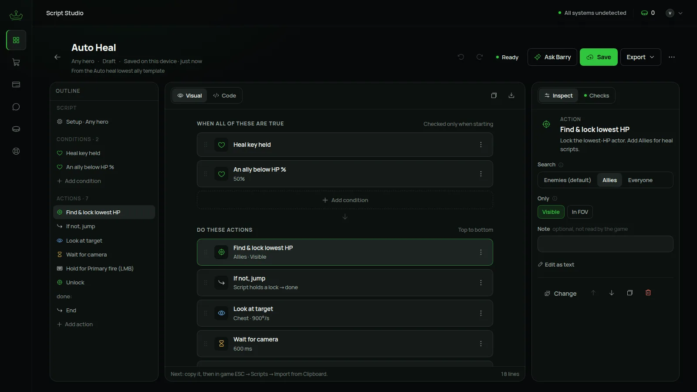Go back with the left arrow
Image resolution: width=697 pixels, height=392 pixels.
click(57, 57)
